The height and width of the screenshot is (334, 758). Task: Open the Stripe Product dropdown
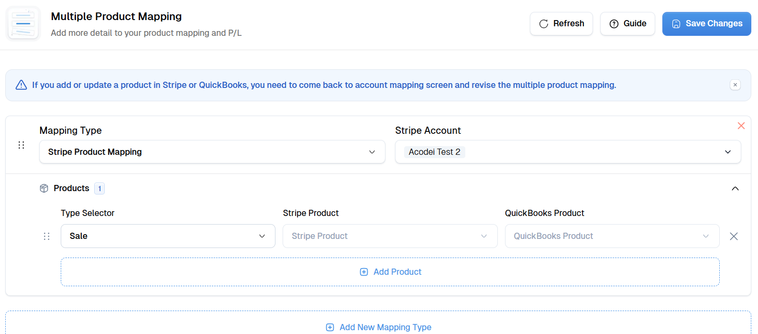tap(390, 236)
